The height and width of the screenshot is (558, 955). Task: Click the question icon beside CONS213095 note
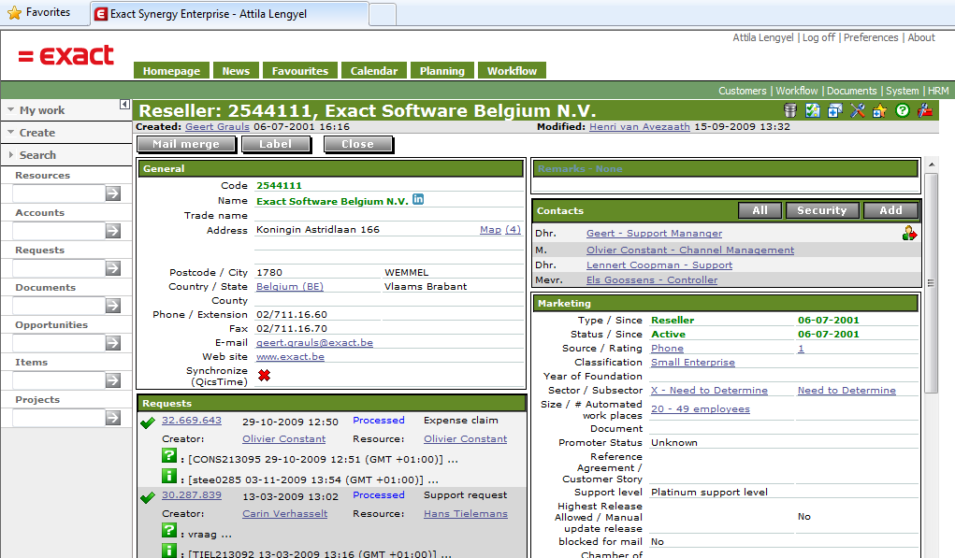tap(169, 455)
